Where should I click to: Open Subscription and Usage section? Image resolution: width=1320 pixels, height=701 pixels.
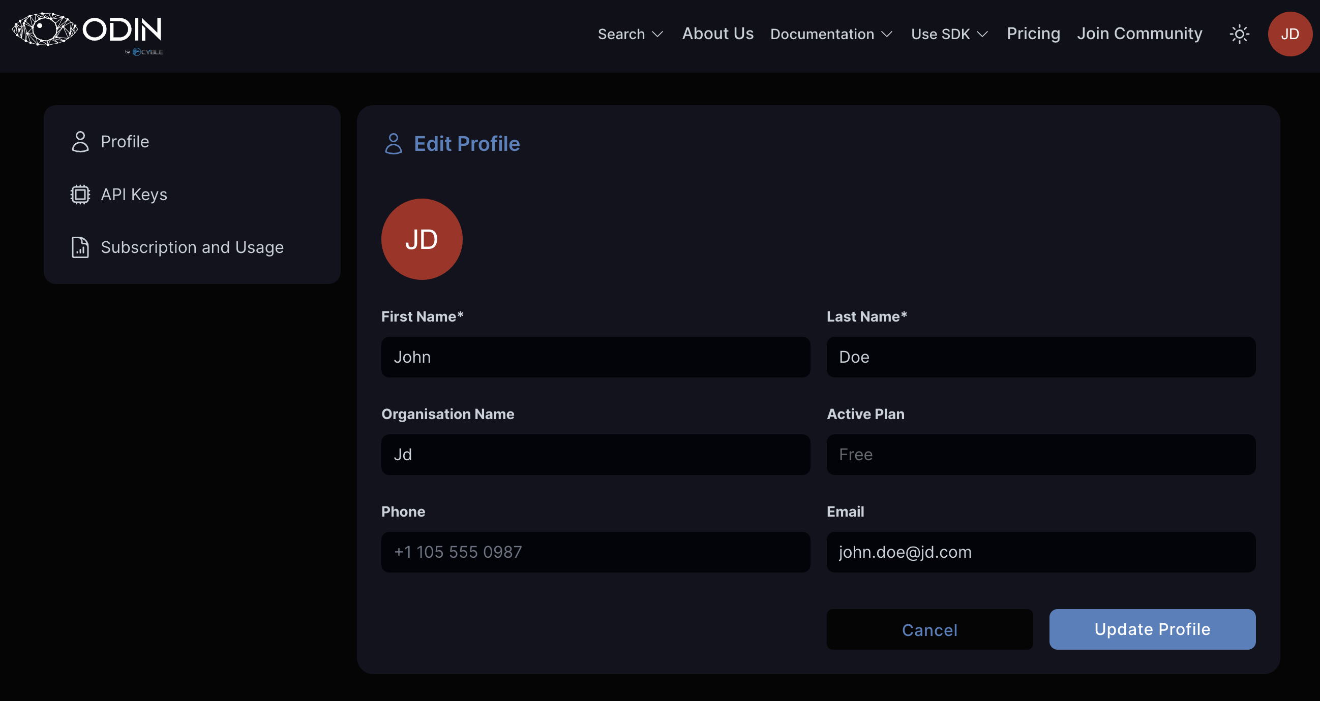click(192, 247)
